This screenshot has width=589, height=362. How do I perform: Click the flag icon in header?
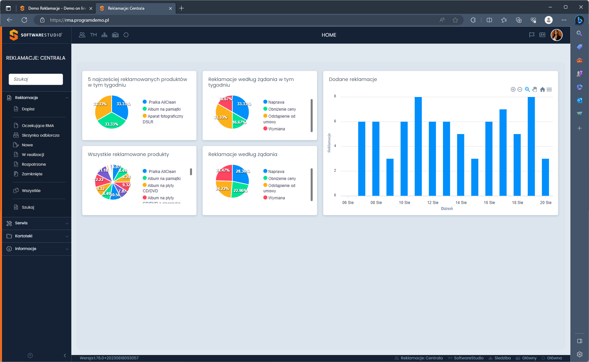coord(532,35)
